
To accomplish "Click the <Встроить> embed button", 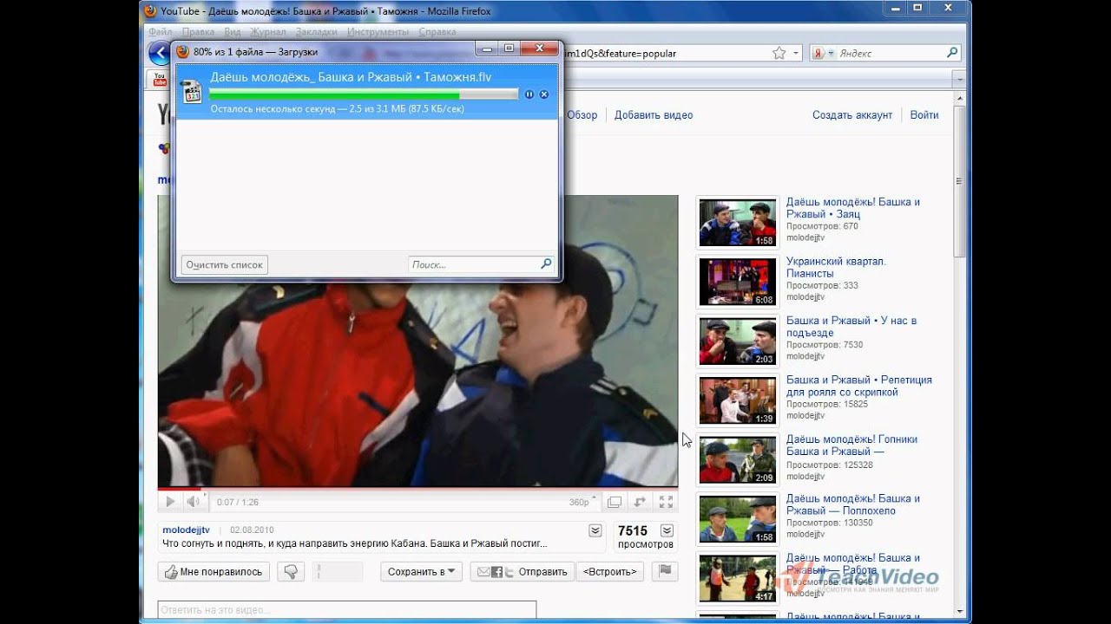I will point(612,571).
